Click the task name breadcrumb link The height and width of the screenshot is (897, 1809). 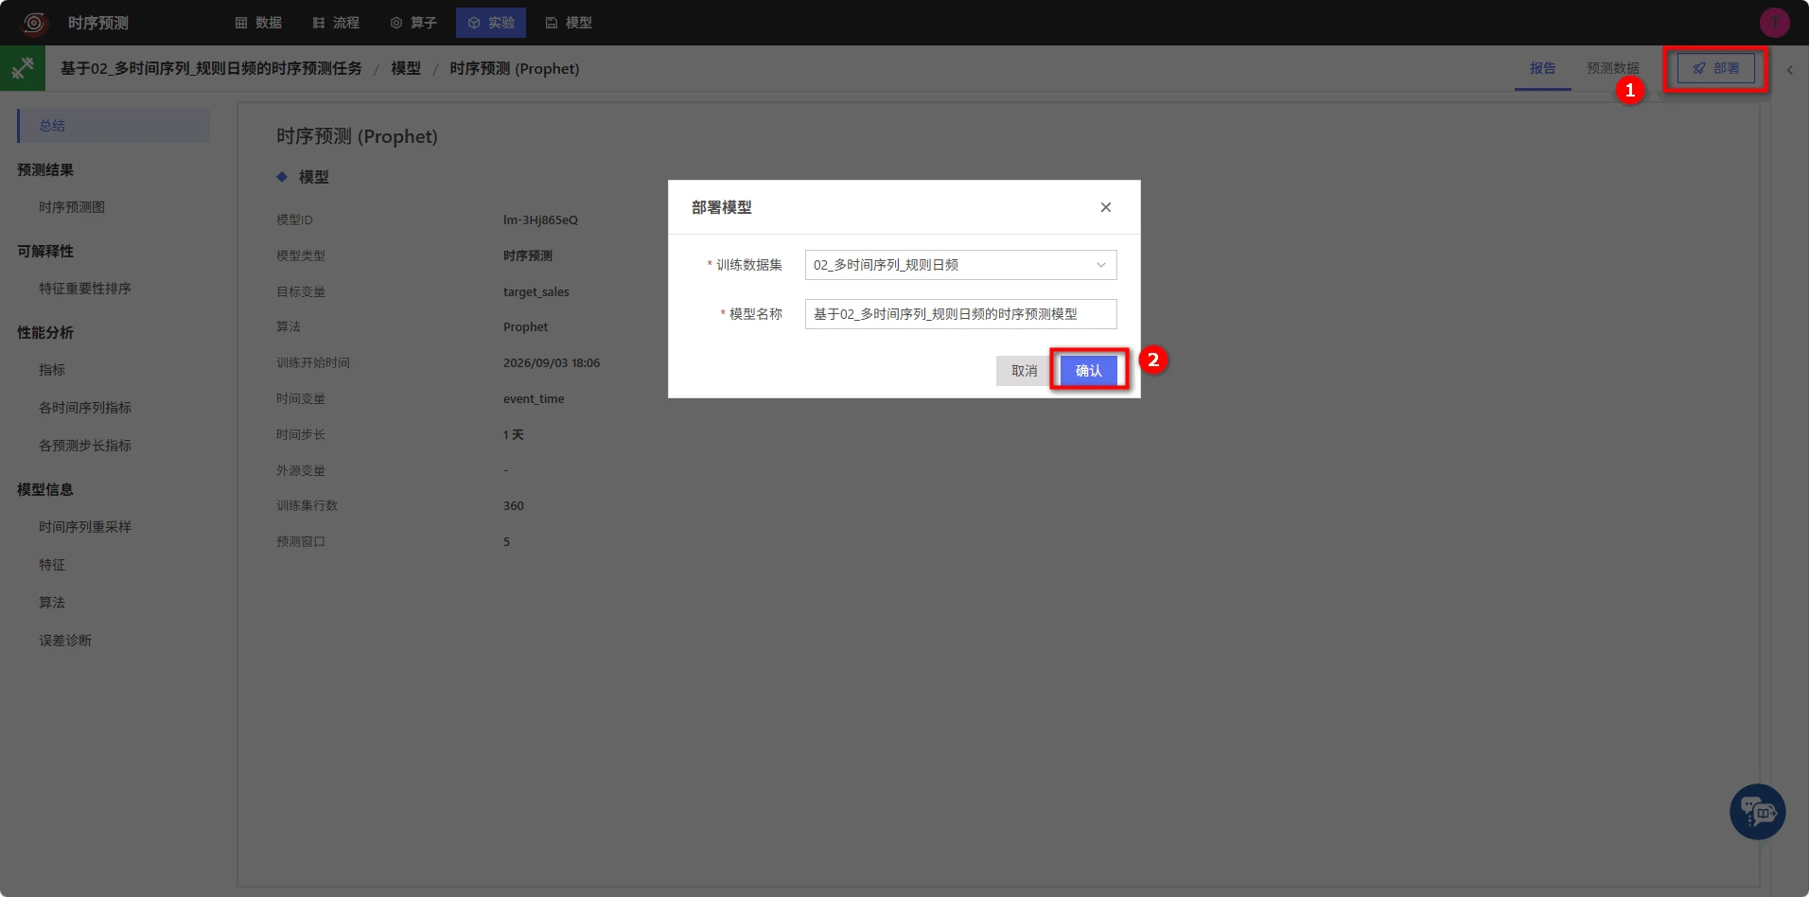[x=211, y=68]
